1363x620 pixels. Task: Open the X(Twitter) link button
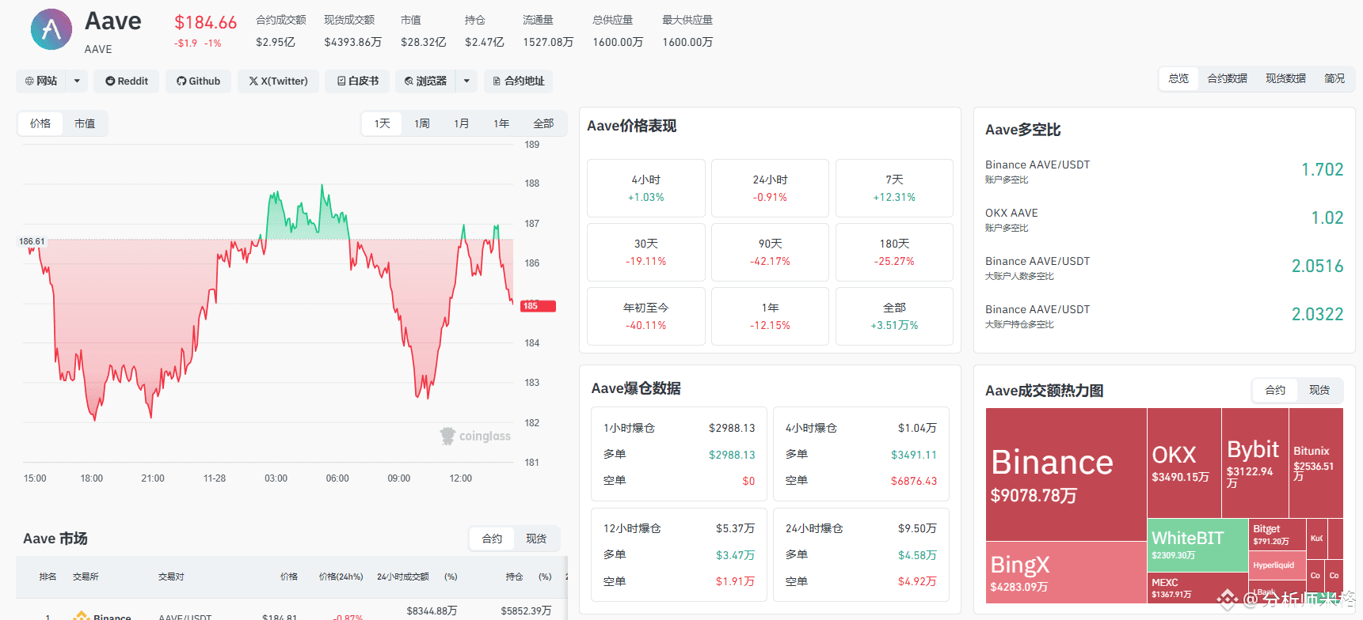pos(278,81)
